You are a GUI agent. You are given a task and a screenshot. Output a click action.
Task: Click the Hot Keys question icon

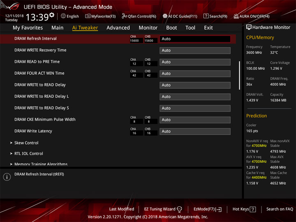click(x=252, y=209)
